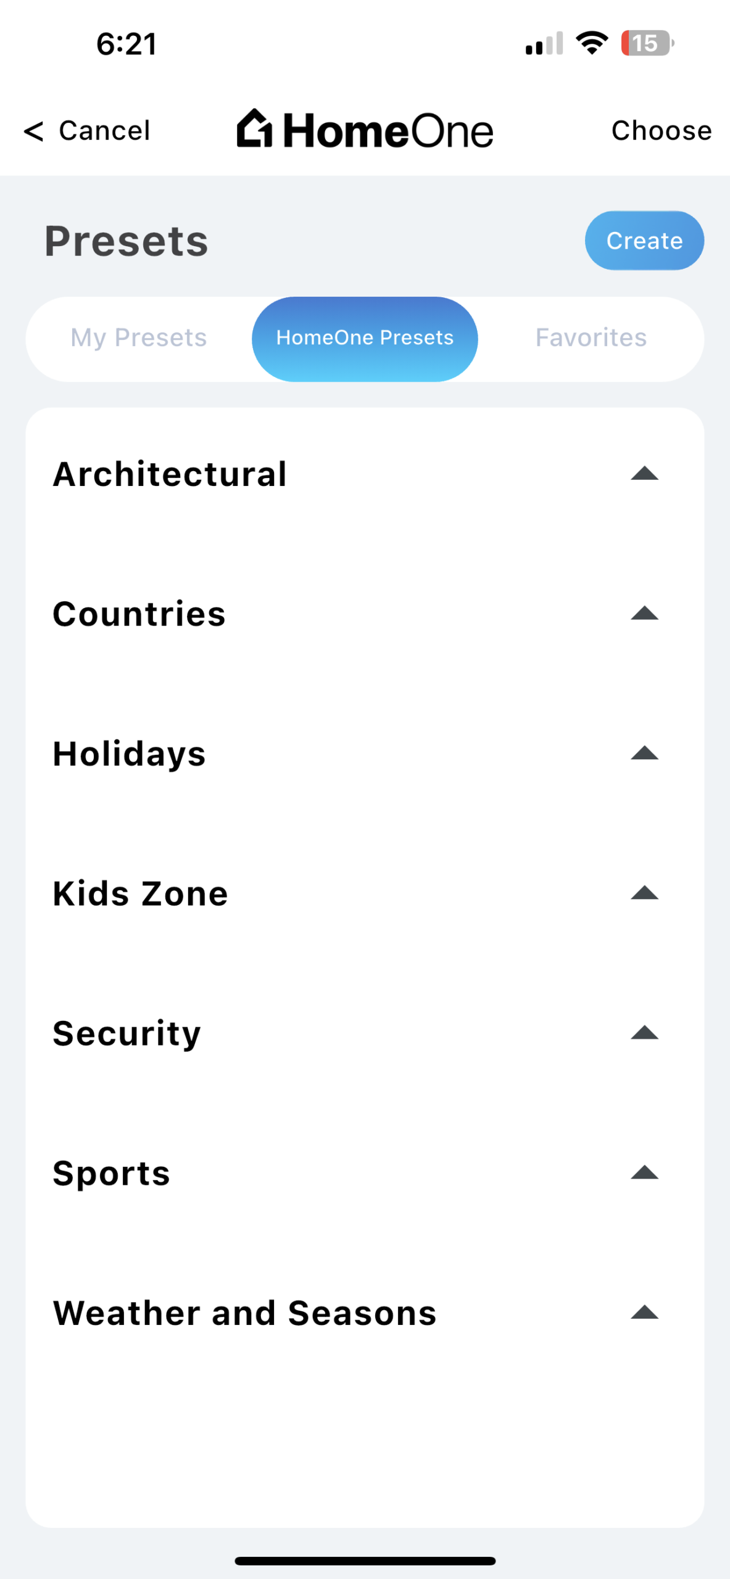The height and width of the screenshot is (1579, 730).
Task: Tap the back arrow next to Cancel
Action: point(33,131)
